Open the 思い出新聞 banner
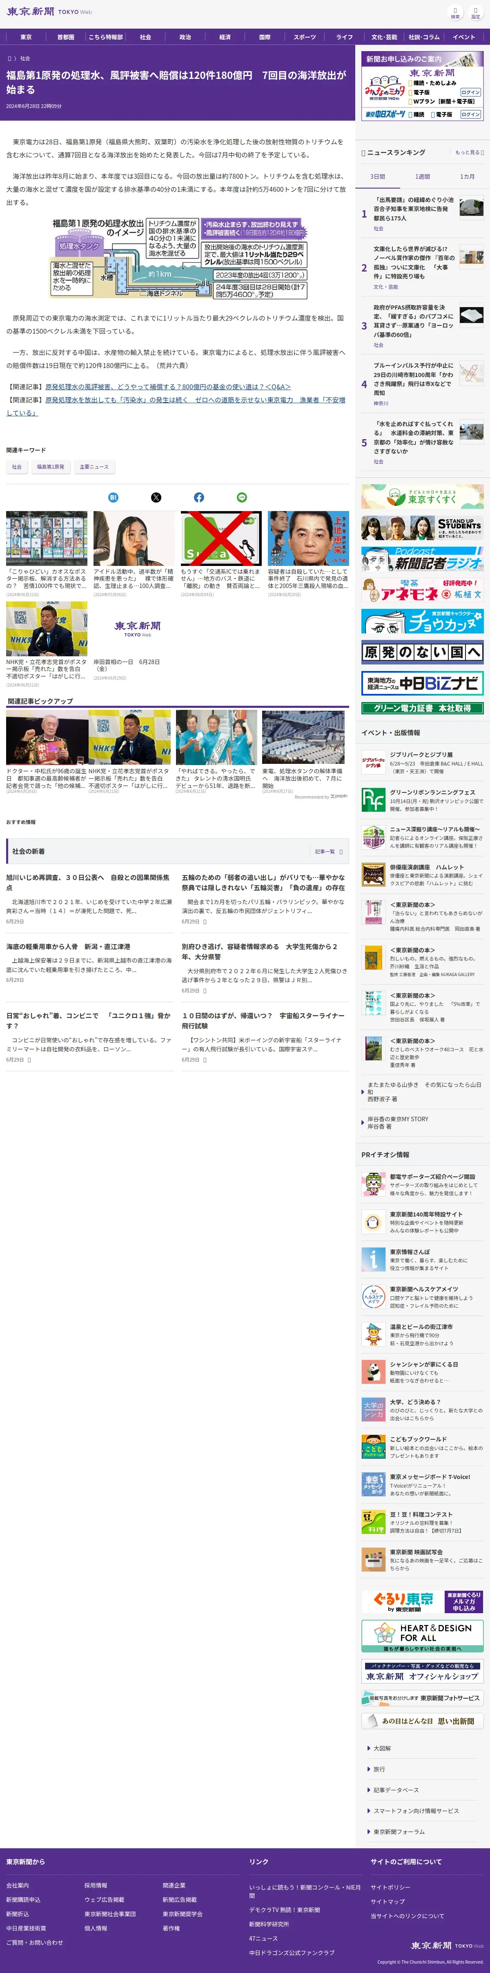This screenshot has height=1973, width=490. click(x=422, y=1721)
